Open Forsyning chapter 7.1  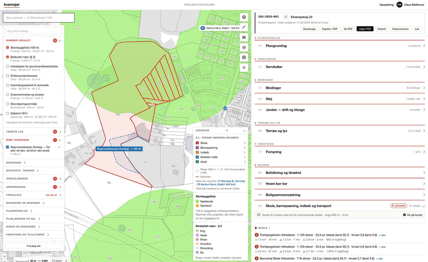pos(340,152)
